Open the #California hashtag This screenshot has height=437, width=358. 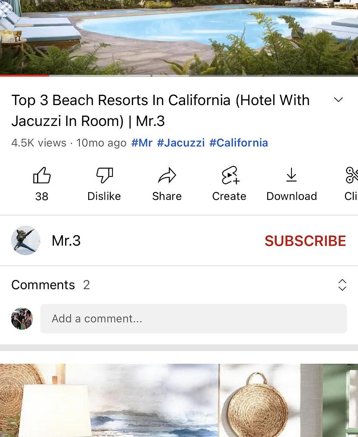pyautogui.click(x=238, y=143)
